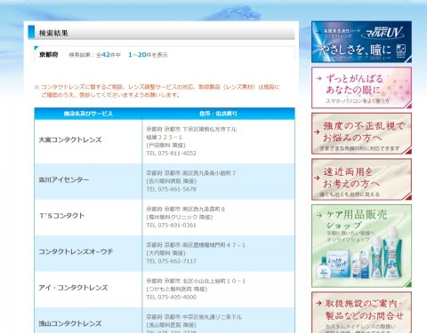The image size is (427, 333).
Task: Select コンタクトレンズオーウチ facility name
Action: click(x=76, y=251)
